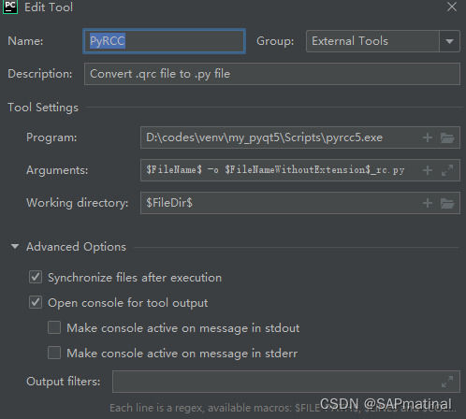Viewport: 466px width, 419px height.
Task: Close the Edit Tool dialog
Action: pyautogui.click(x=451, y=7)
